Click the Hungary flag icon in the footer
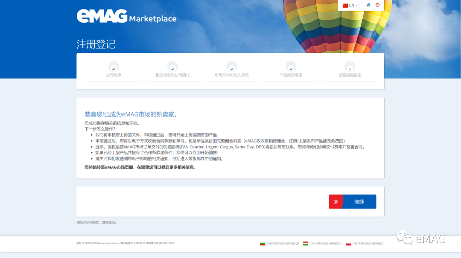The width and height of the screenshot is (461, 258). (305, 243)
